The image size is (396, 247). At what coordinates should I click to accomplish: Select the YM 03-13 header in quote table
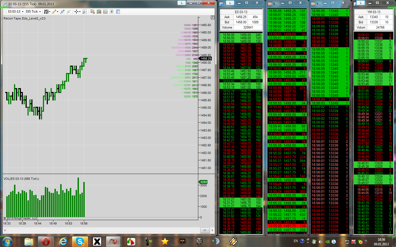point(374,12)
